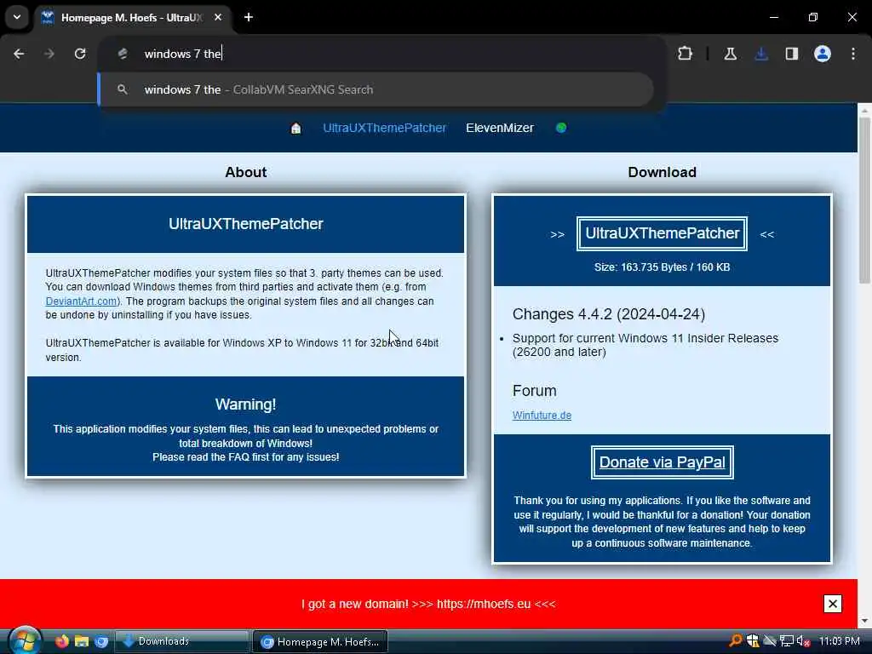Open the Winfuture.de forum link

542,416
